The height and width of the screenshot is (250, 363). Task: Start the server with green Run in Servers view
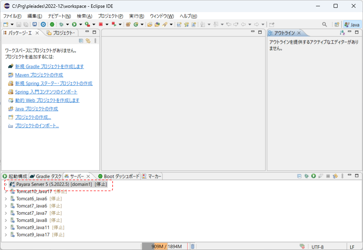pos(313,176)
